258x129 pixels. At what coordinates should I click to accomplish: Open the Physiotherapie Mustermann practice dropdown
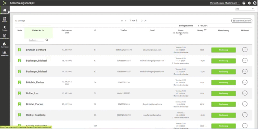[225, 3]
